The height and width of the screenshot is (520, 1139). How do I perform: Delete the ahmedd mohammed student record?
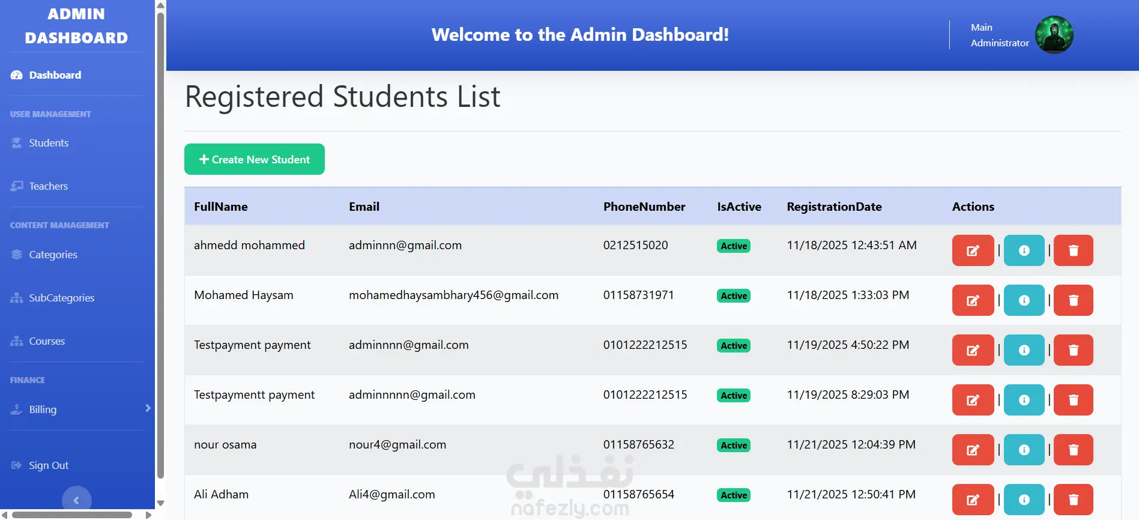click(x=1073, y=250)
